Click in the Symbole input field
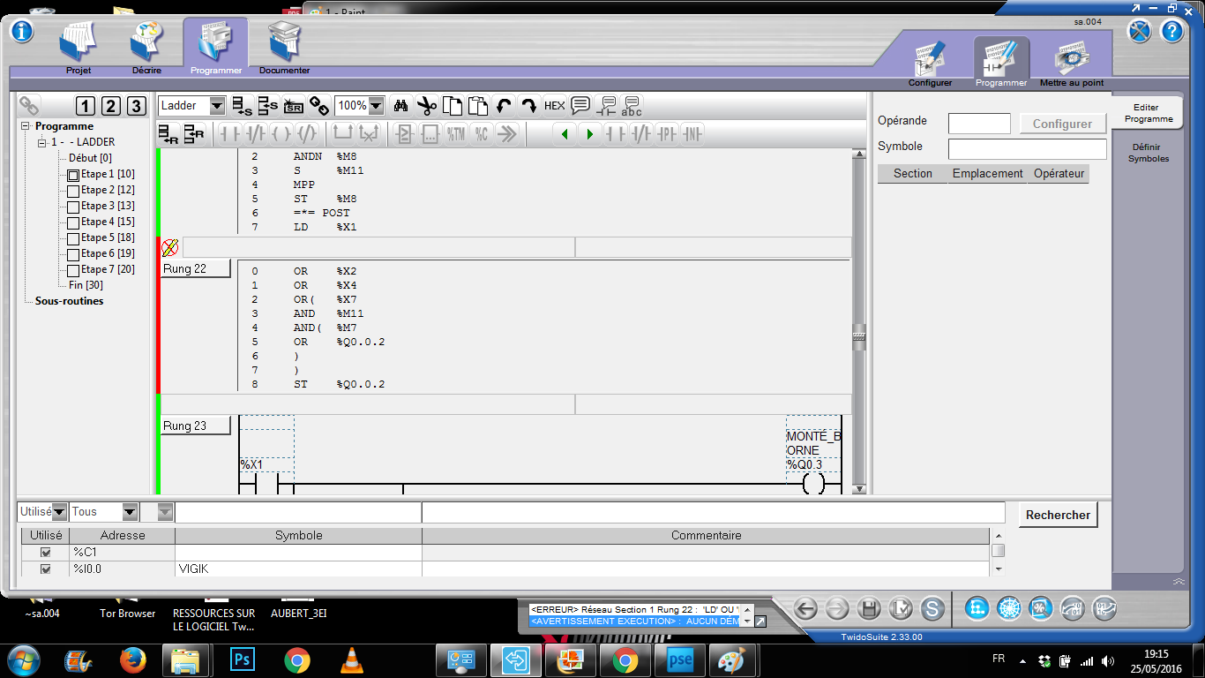Viewport: 1205px width, 678px height. click(x=1027, y=148)
